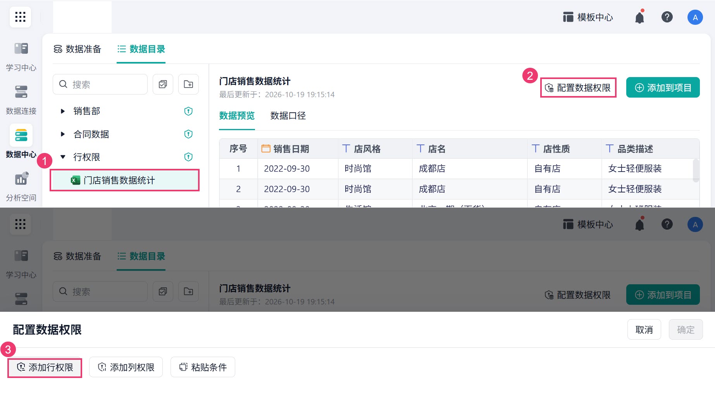Click 取消 in the permission dialog

pyautogui.click(x=644, y=330)
